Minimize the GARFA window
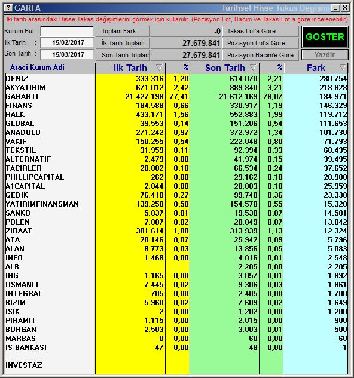 335,8
